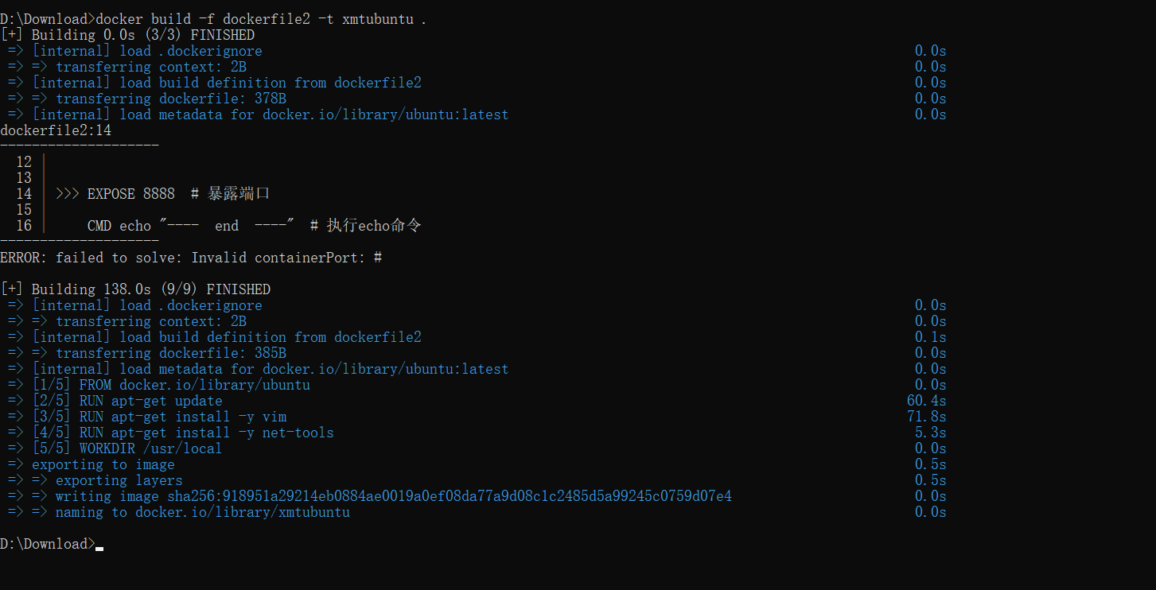This screenshot has width=1156, height=590.
Task: Click the sha256 image hash text
Action: coord(450,496)
